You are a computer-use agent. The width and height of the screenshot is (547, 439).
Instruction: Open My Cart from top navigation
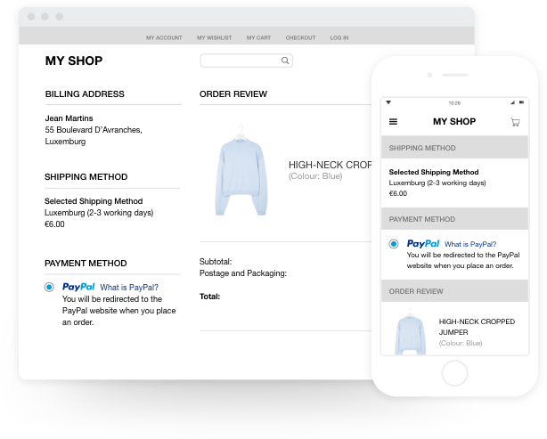coord(257,38)
